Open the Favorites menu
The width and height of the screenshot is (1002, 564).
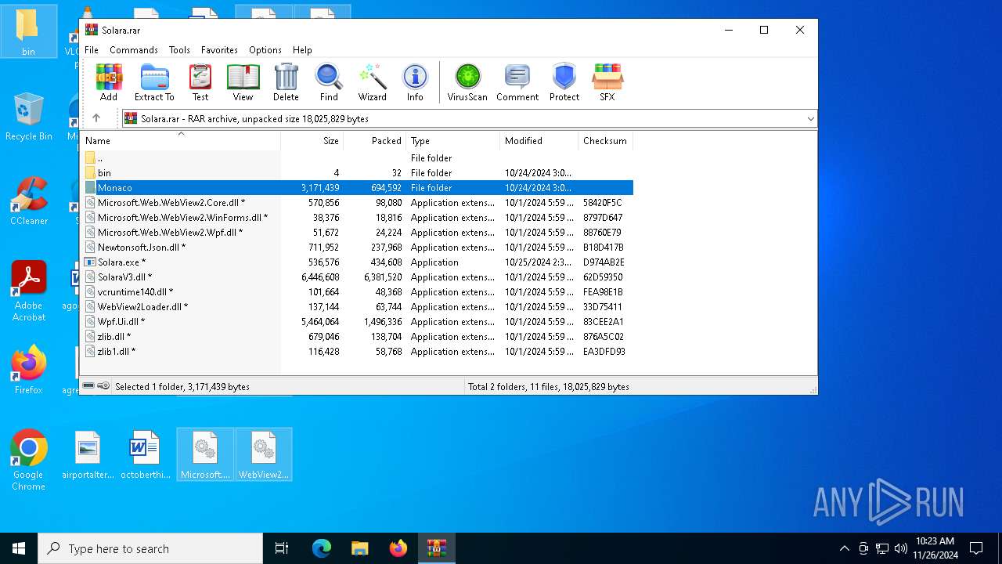click(219, 49)
